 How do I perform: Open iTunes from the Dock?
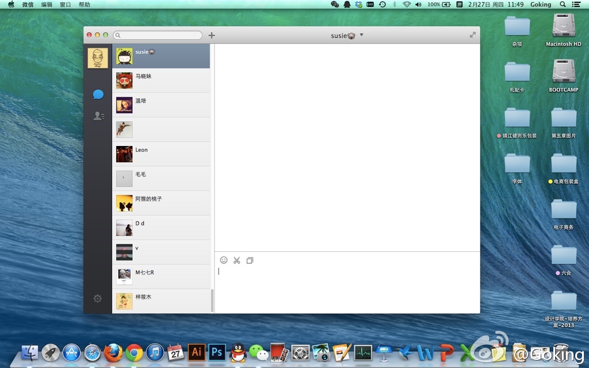[x=155, y=352]
